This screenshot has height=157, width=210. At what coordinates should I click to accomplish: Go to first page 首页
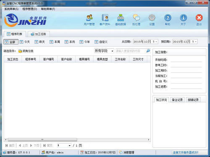(10, 146)
